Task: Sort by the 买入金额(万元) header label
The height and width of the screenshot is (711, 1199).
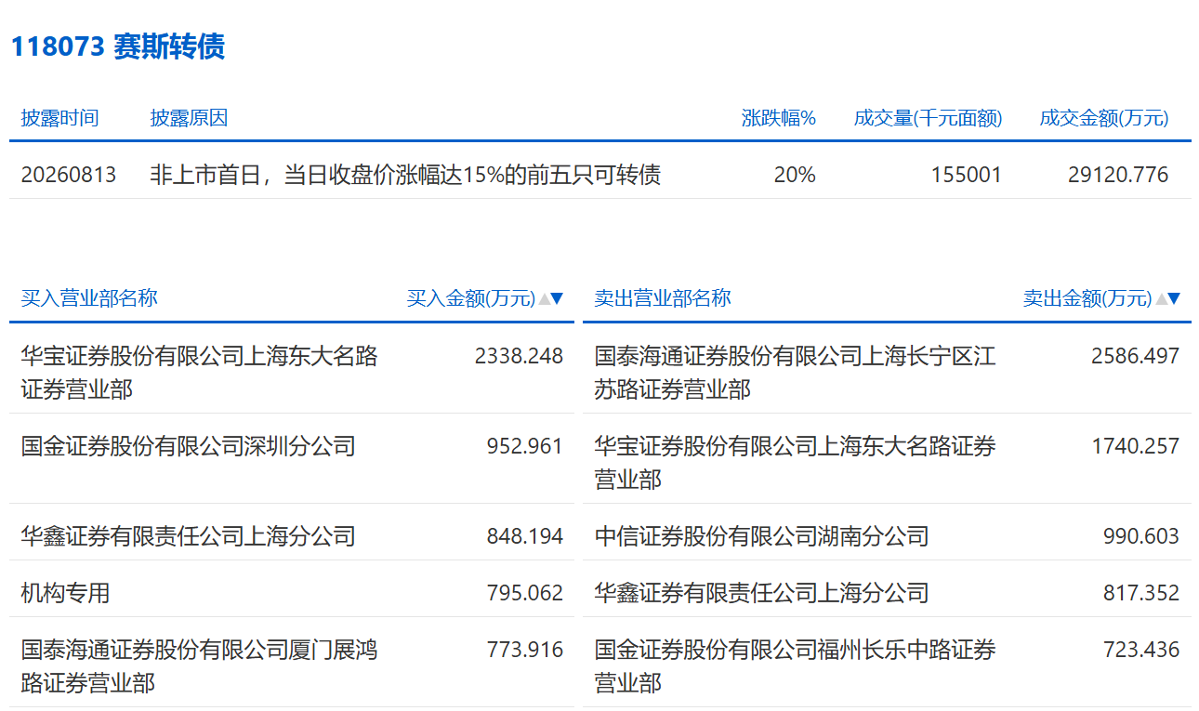Action: (471, 298)
